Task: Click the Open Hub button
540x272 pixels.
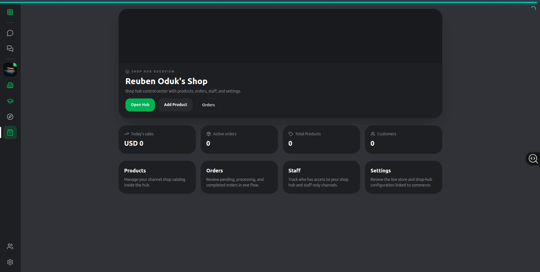Action: 140,105
